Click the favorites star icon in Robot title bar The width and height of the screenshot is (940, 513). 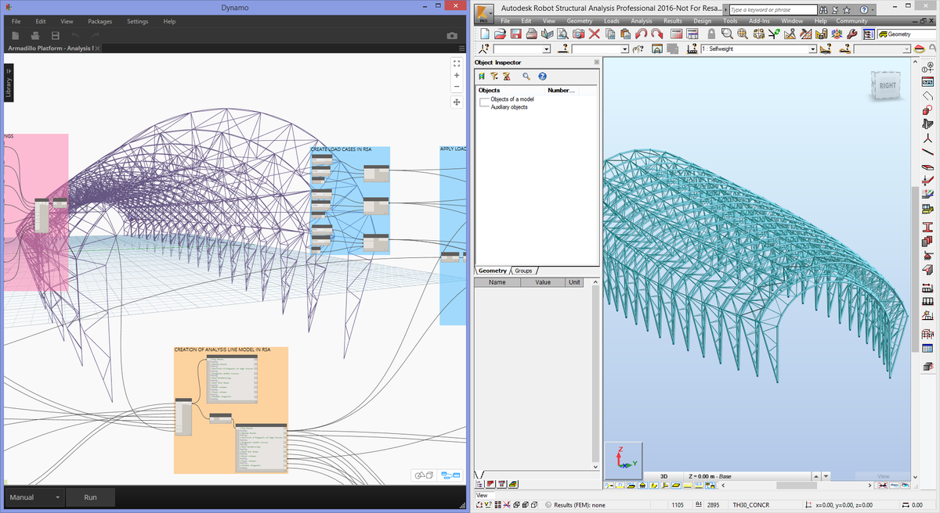coord(848,9)
